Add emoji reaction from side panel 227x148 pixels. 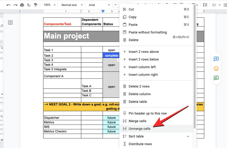(x=216, y=69)
